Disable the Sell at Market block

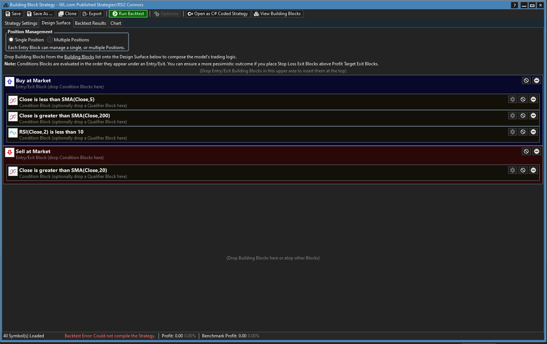click(526, 151)
